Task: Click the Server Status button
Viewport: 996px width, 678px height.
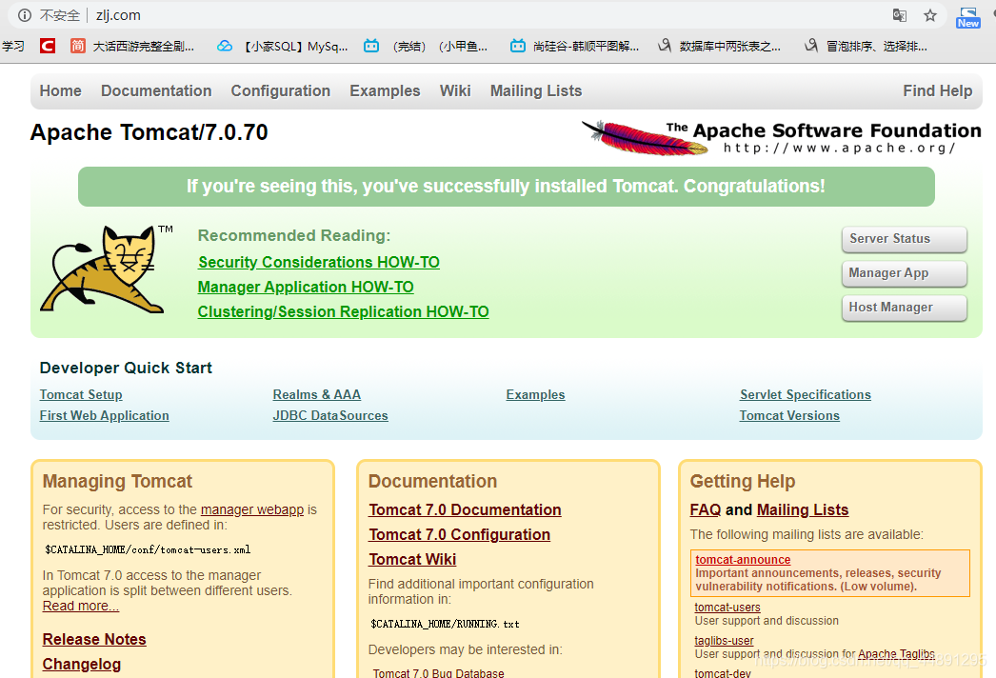Action: coord(904,239)
